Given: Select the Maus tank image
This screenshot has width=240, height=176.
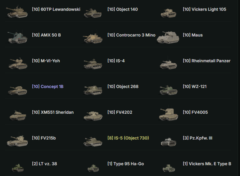Looking at the screenshot, I should (168, 38).
